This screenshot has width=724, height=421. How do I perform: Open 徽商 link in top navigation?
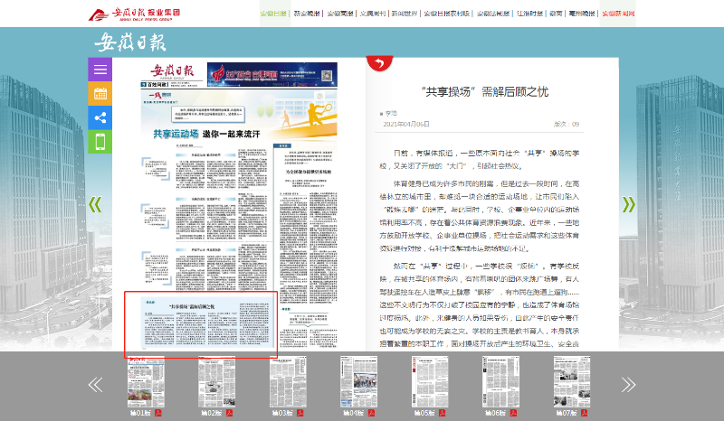click(556, 14)
